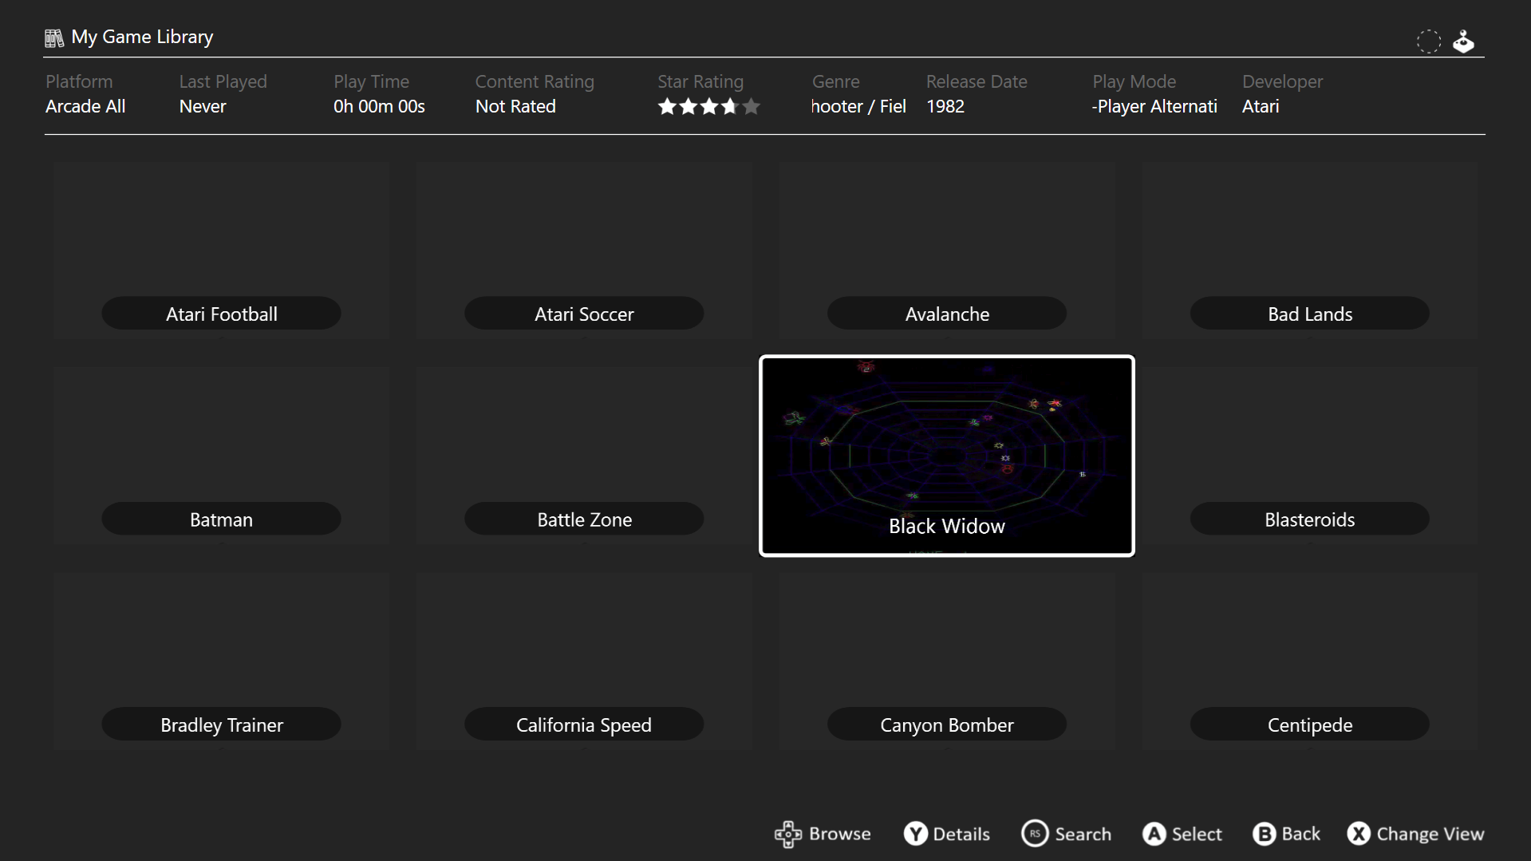
Task: Choose the Avalanche game tile
Action: tap(947, 251)
